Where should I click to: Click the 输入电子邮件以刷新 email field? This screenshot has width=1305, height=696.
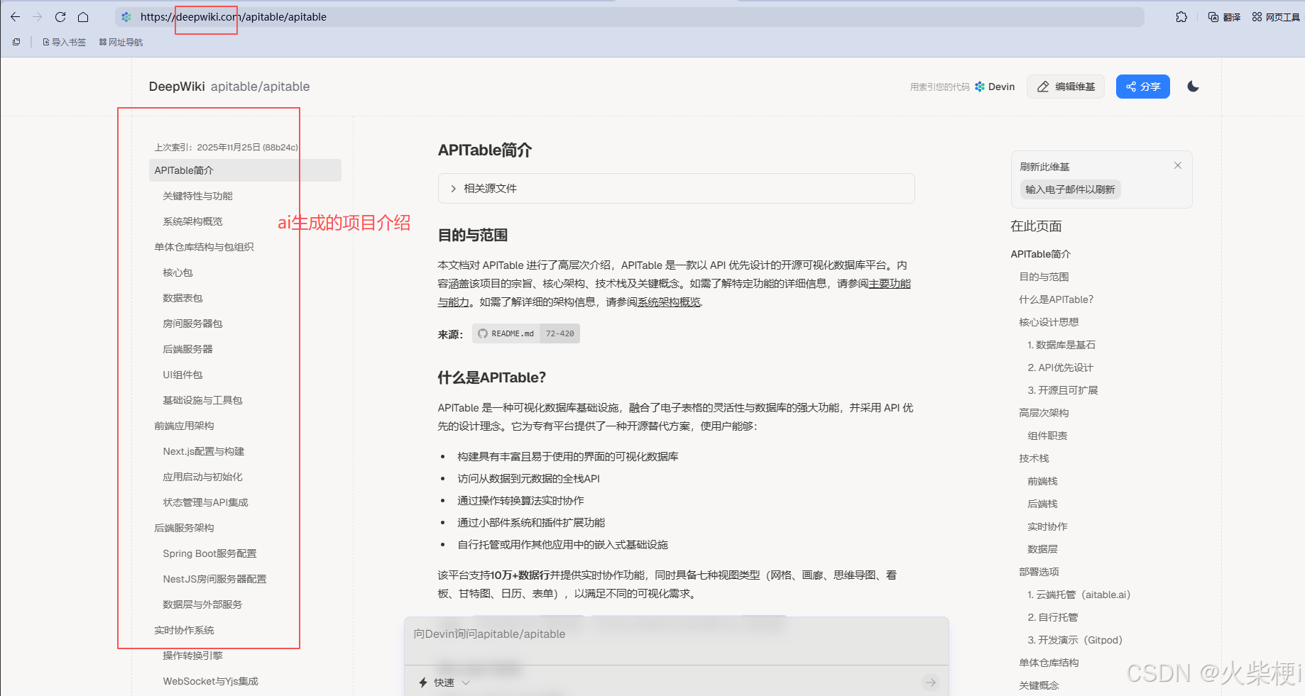(1070, 189)
